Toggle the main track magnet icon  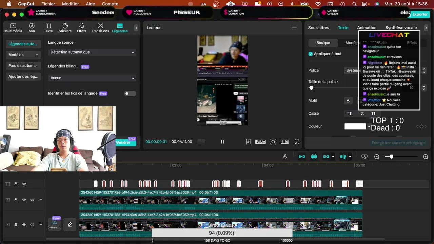click(301, 157)
